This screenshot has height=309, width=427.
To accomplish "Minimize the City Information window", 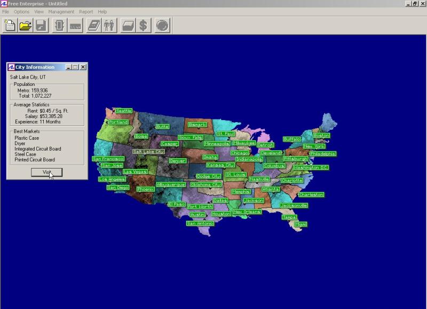I will tap(68, 67).
